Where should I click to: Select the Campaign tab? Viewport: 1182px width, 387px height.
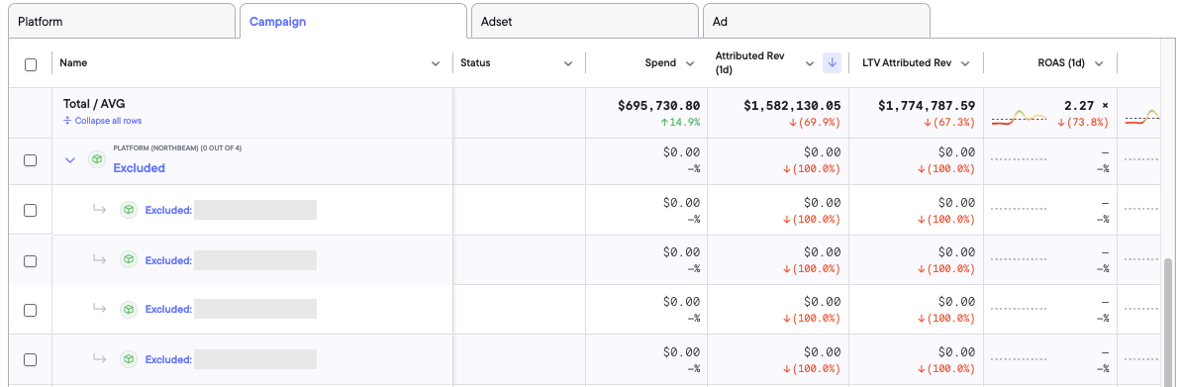point(352,21)
